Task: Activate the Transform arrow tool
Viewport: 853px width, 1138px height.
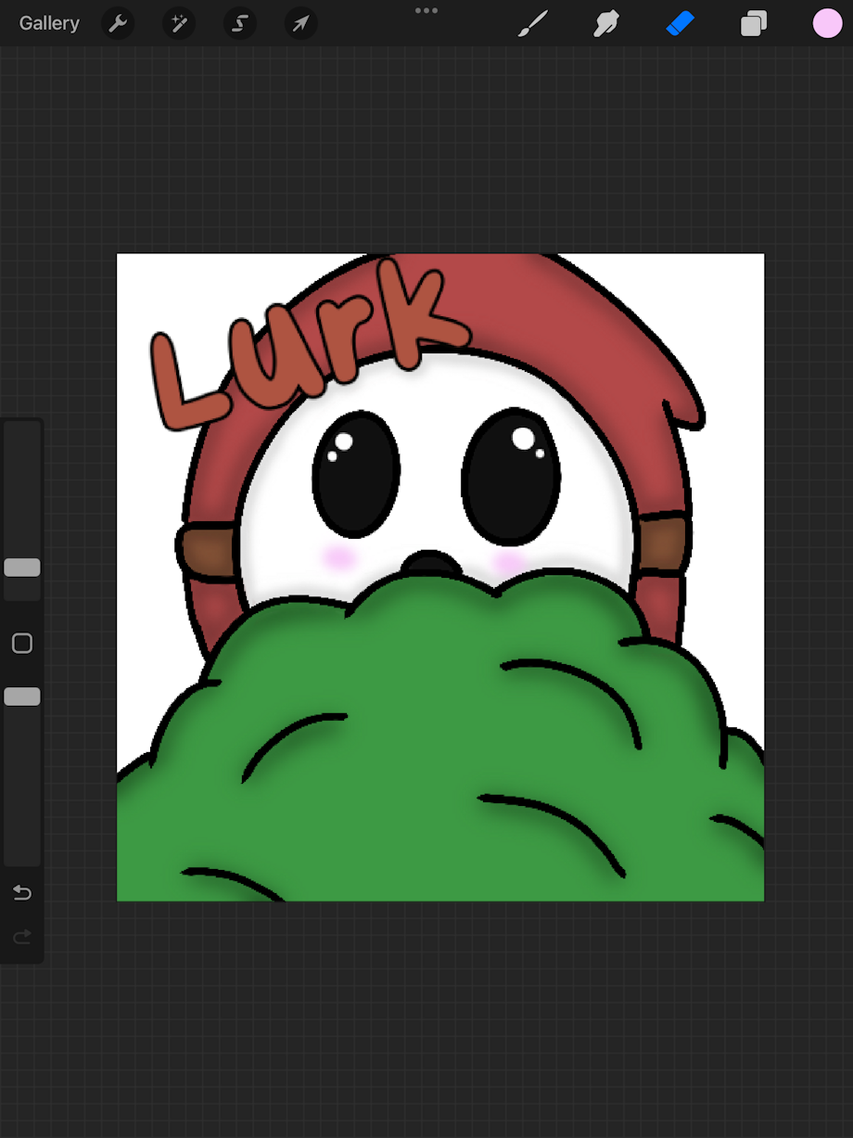Action: [300, 23]
